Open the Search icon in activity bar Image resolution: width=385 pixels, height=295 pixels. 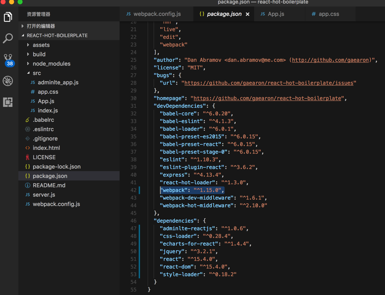(x=8, y=38)
